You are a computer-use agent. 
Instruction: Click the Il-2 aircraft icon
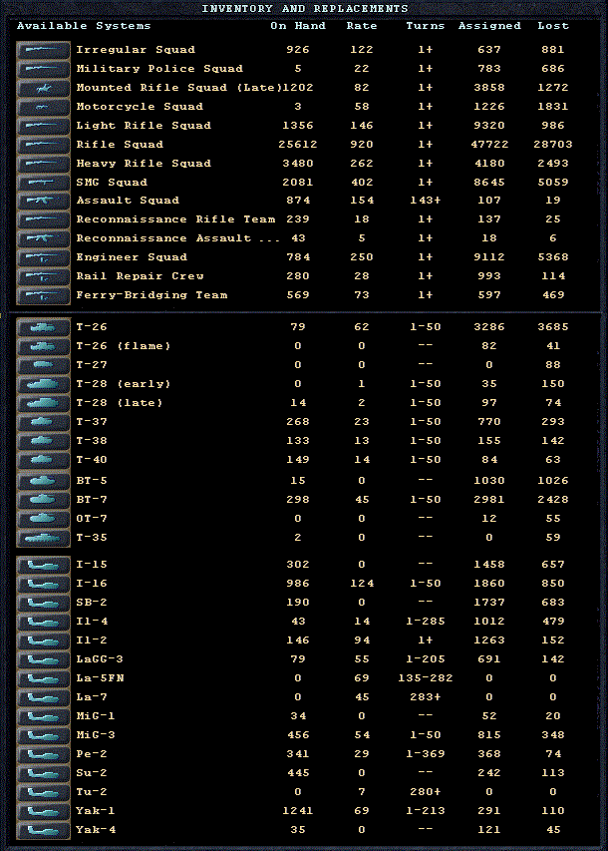coord(44,640)
